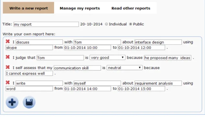Screen dimensions: 205x117
Task: Change the end time '01-10-2014 12:00'
Action: pos(141,48)
